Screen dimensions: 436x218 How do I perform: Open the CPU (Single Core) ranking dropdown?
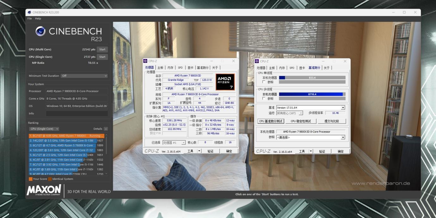click(44, 129)
